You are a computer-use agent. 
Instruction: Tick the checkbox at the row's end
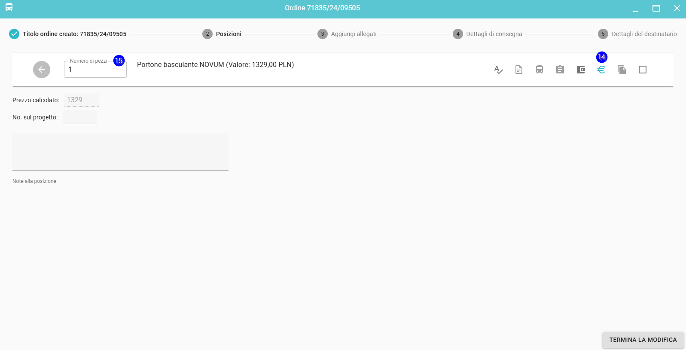click(x=643, y=70)
